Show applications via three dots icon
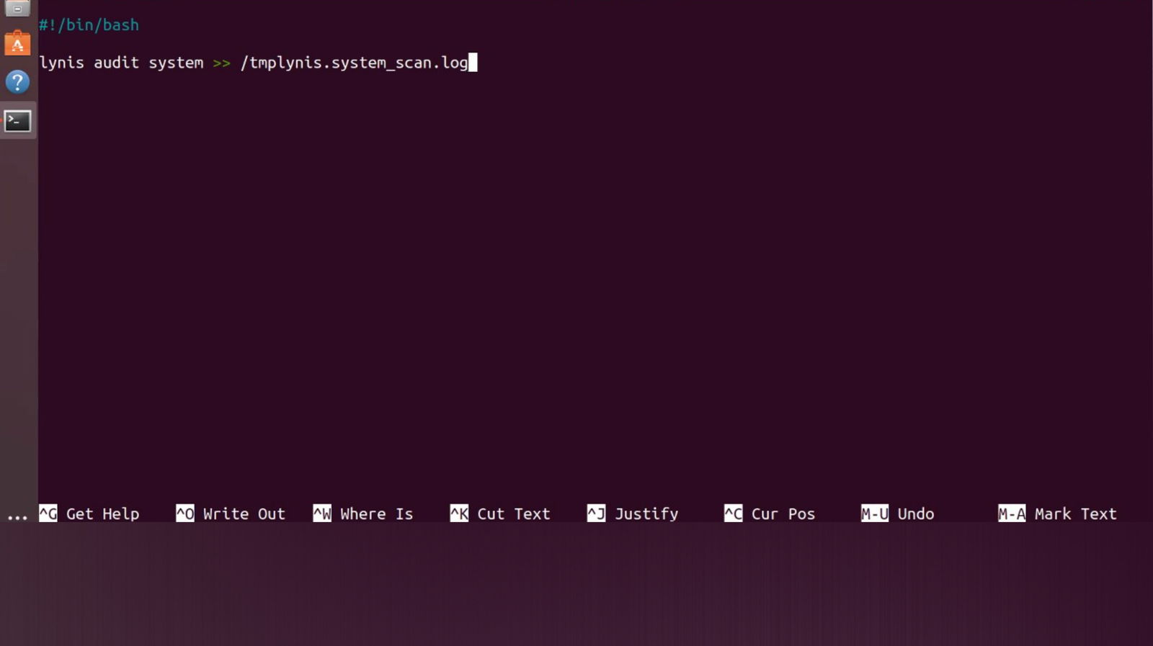This screenshot has height=646, width=1153. tap(17, 517)
